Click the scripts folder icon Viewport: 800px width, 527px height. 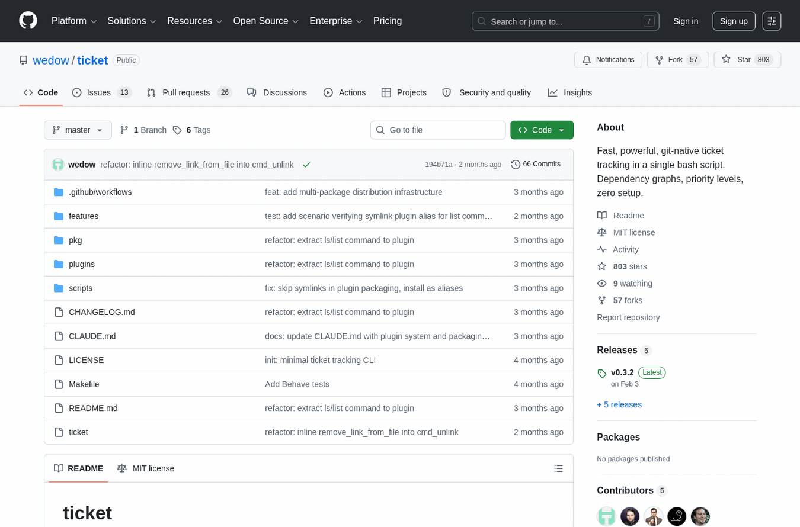point(59,288)
